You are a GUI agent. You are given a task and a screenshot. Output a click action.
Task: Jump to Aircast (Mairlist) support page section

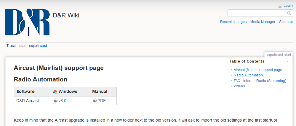click(258, 70)
